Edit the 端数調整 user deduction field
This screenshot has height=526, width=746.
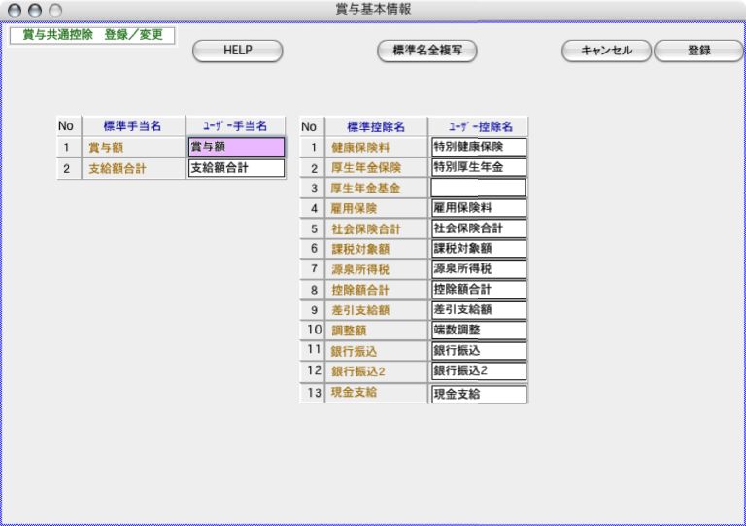point(478,331)
